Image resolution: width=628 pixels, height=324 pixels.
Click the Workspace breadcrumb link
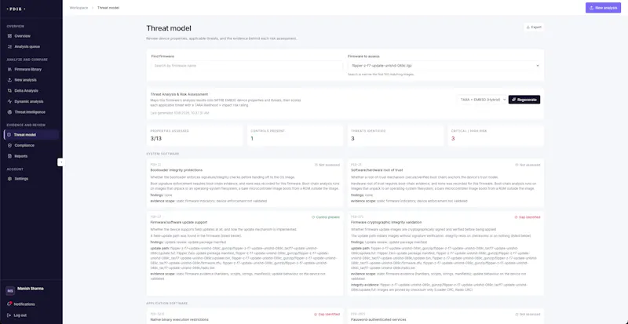point(79,8)
